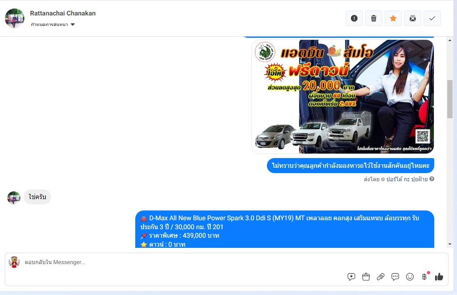The image size is (457, 295).
Task: Mark conversation as done with checkmark
Action: click(432, 18)
